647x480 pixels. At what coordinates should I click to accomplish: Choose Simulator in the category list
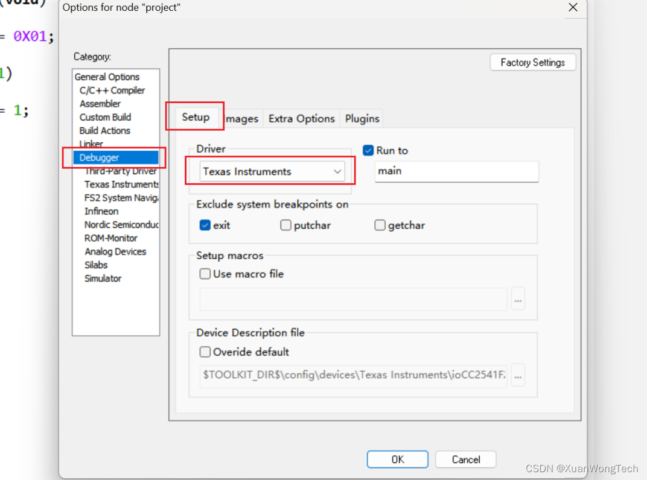103,279
